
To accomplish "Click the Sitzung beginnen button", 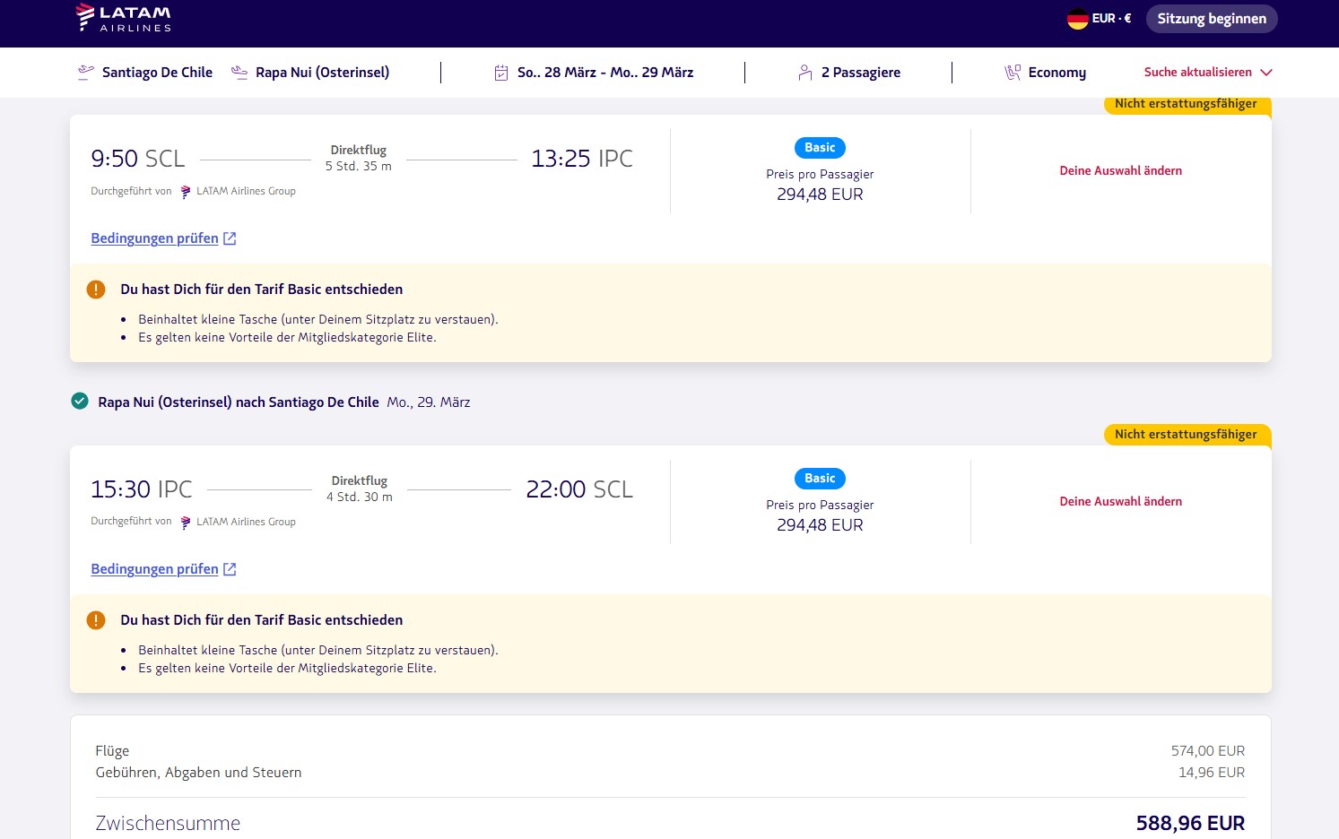I will (1212, 19).
